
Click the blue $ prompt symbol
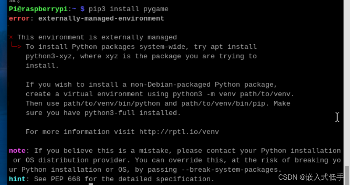(82, 8)
